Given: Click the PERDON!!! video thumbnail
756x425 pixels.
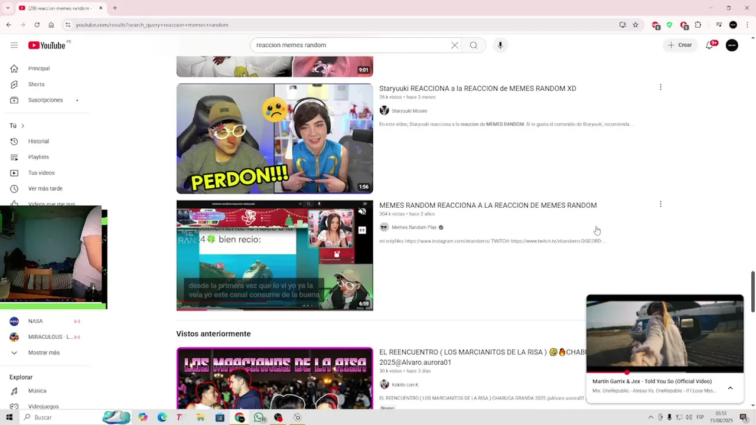Looking at the screenshot, I should (x=275, y=139).
